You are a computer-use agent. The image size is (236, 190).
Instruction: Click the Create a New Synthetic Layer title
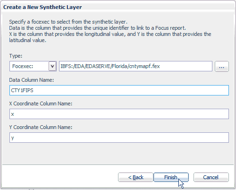pyautogui.click(x=42, y=7)
